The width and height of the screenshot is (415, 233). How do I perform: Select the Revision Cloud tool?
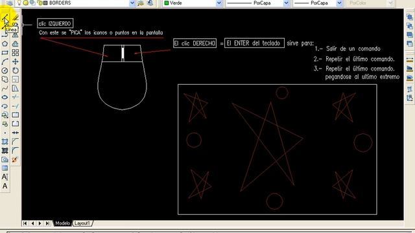click(5, 80)
